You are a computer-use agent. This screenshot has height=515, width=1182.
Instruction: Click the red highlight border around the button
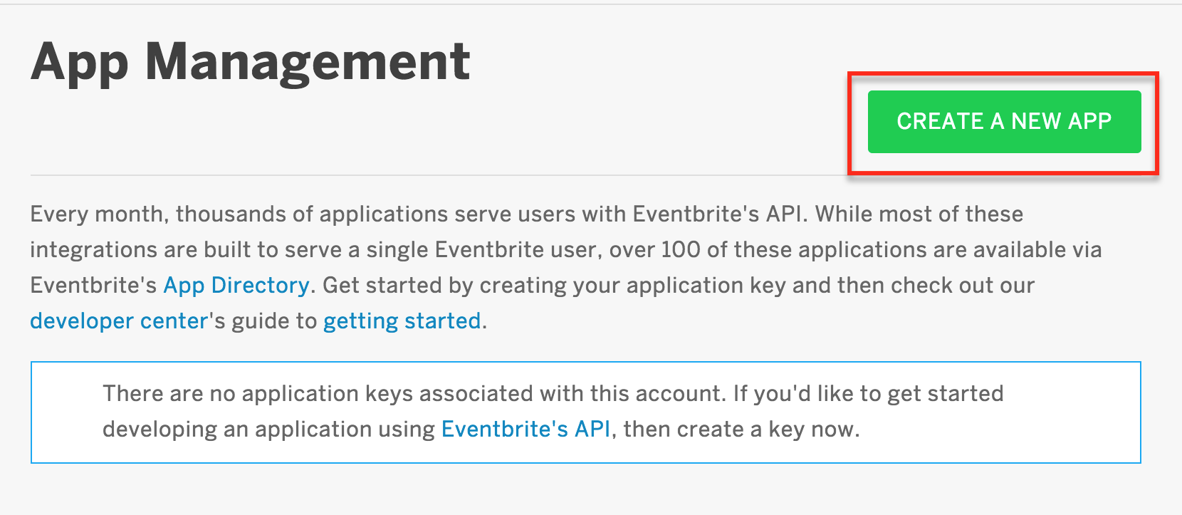[1003, 73]
